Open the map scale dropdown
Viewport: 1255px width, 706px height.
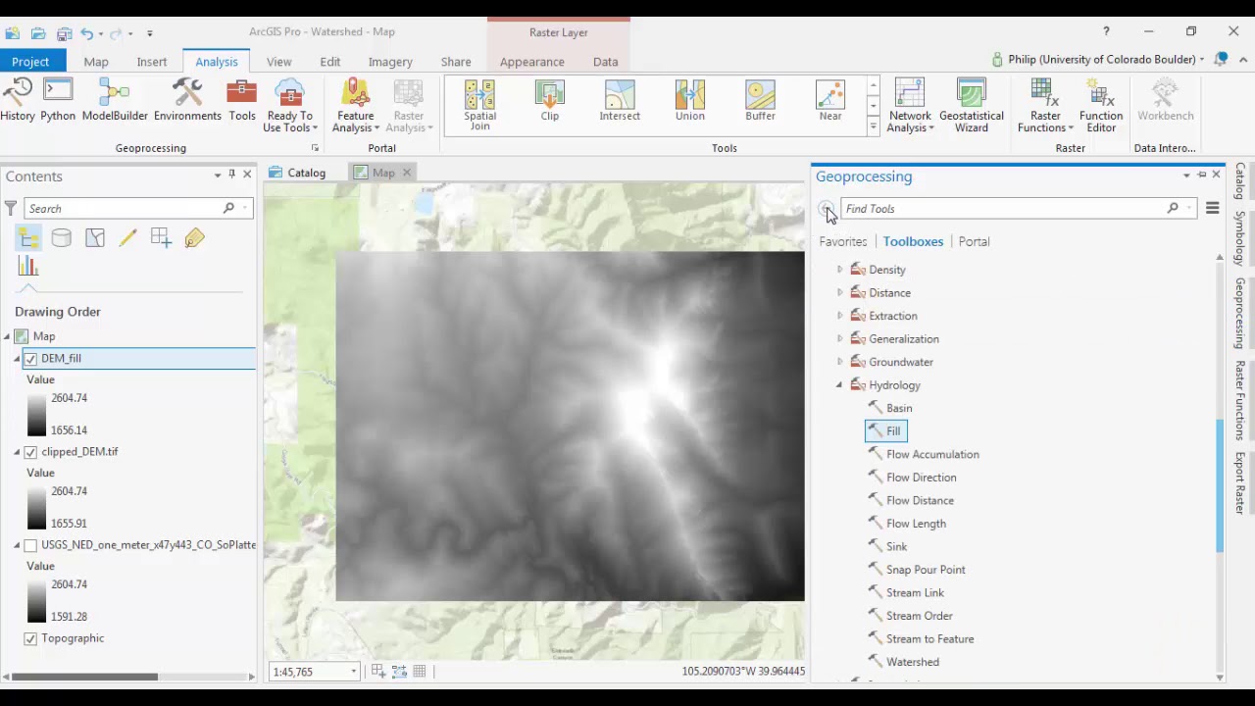coord(353,672)
